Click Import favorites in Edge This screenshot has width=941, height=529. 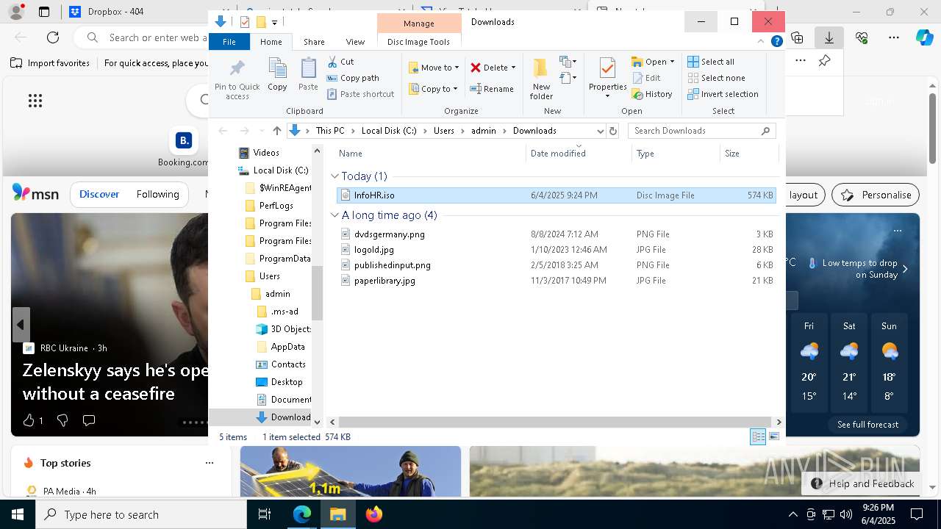click(x=51, y=63)
